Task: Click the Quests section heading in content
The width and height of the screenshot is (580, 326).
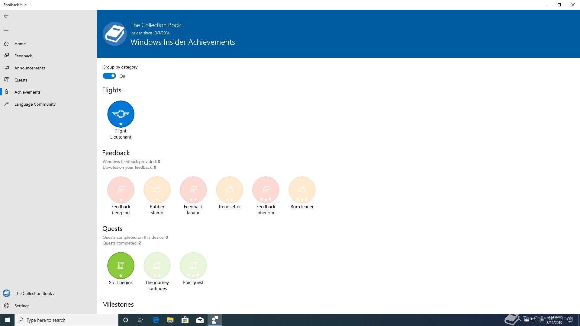Action: pyautogui.click(x=112, y=229)
